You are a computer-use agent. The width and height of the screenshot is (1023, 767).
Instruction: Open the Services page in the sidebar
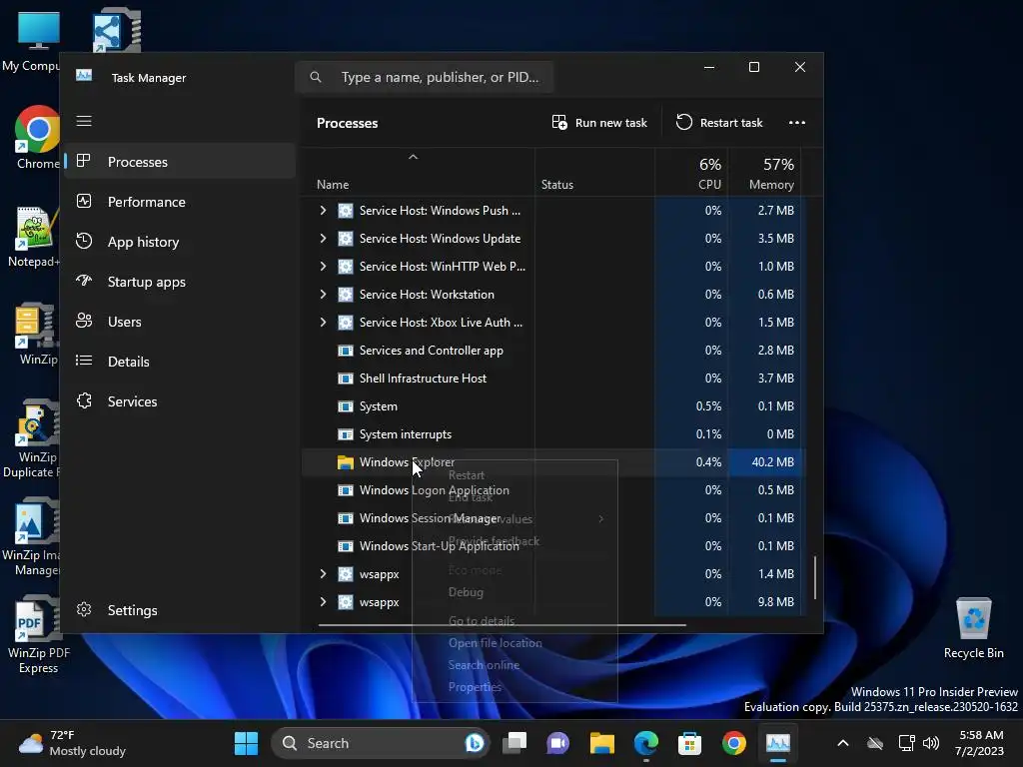tap(180, 401)
